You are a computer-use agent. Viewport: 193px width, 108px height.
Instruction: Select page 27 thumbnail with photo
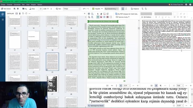click(x=52, y=84)
